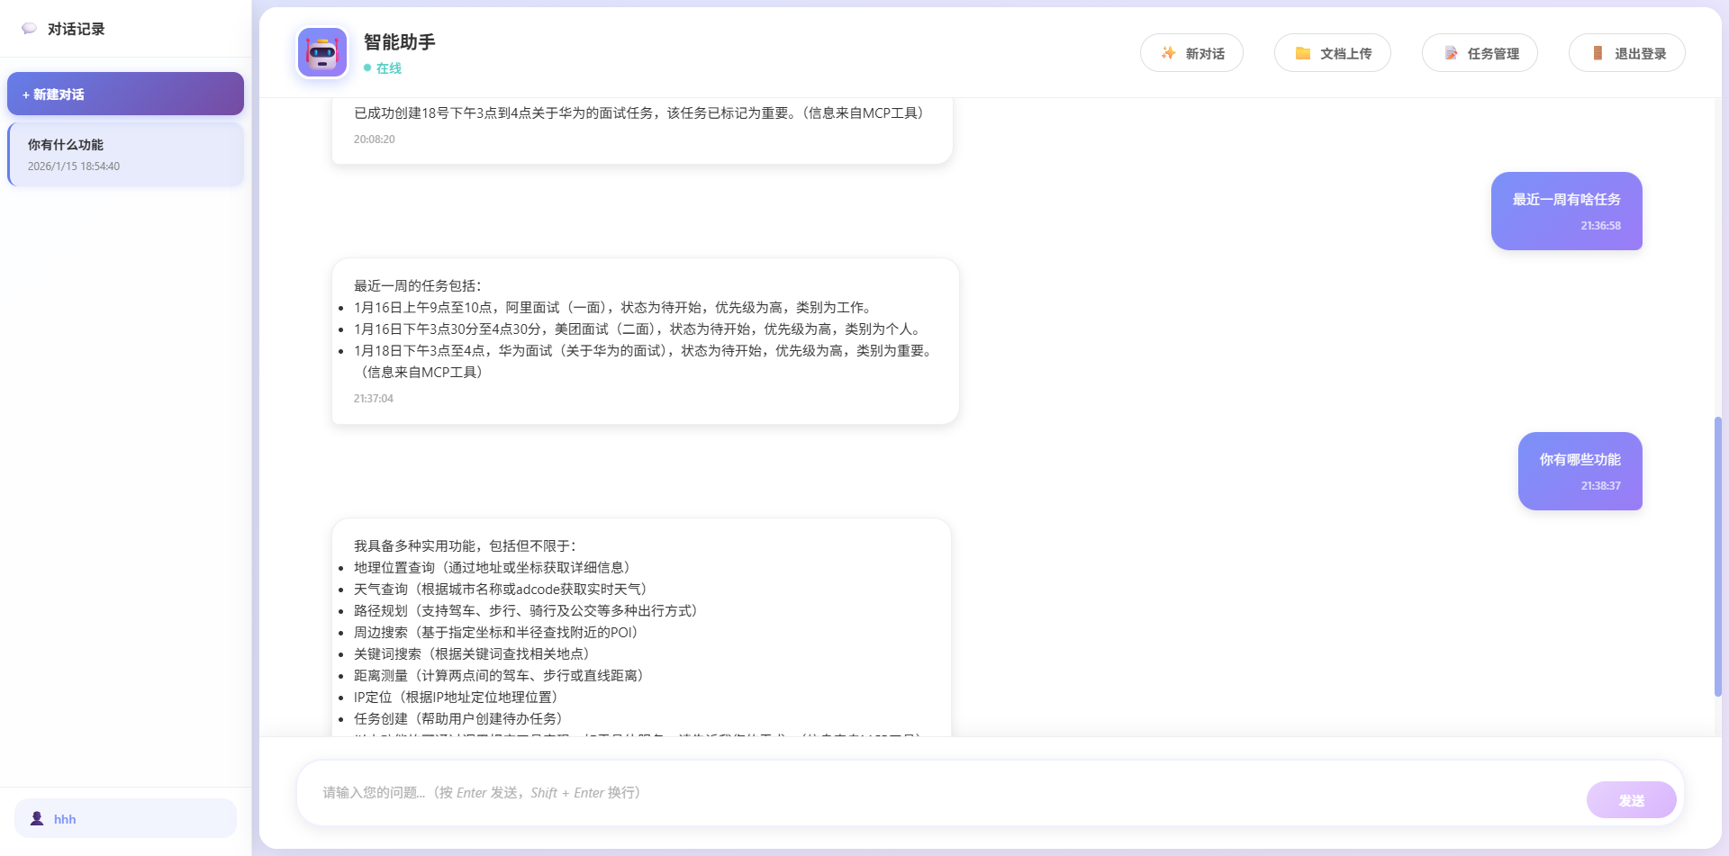Select the 你有什么功能 conversation in sidebar
The height and width of the screenshot is (856, 1729).
point(125,154)
